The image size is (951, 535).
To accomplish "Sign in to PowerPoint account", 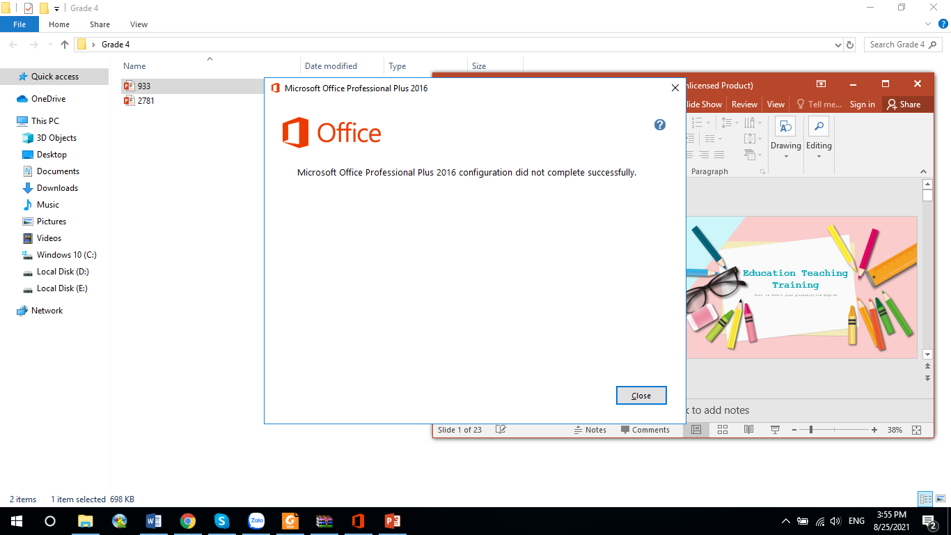I will tap(862, 104).
